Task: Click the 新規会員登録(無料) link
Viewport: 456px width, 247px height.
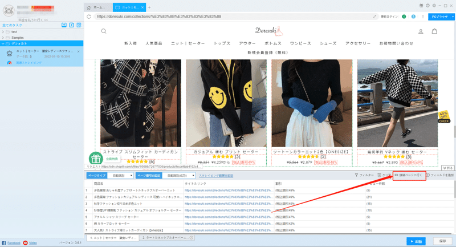Action: click(268, 52)
